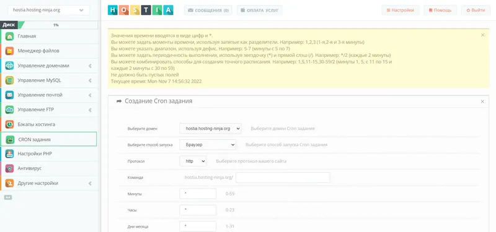Open the Бэкапы хостинга section
Image resolution: width=496 pixels, height=232 pixels.
[x=49, y=124]
